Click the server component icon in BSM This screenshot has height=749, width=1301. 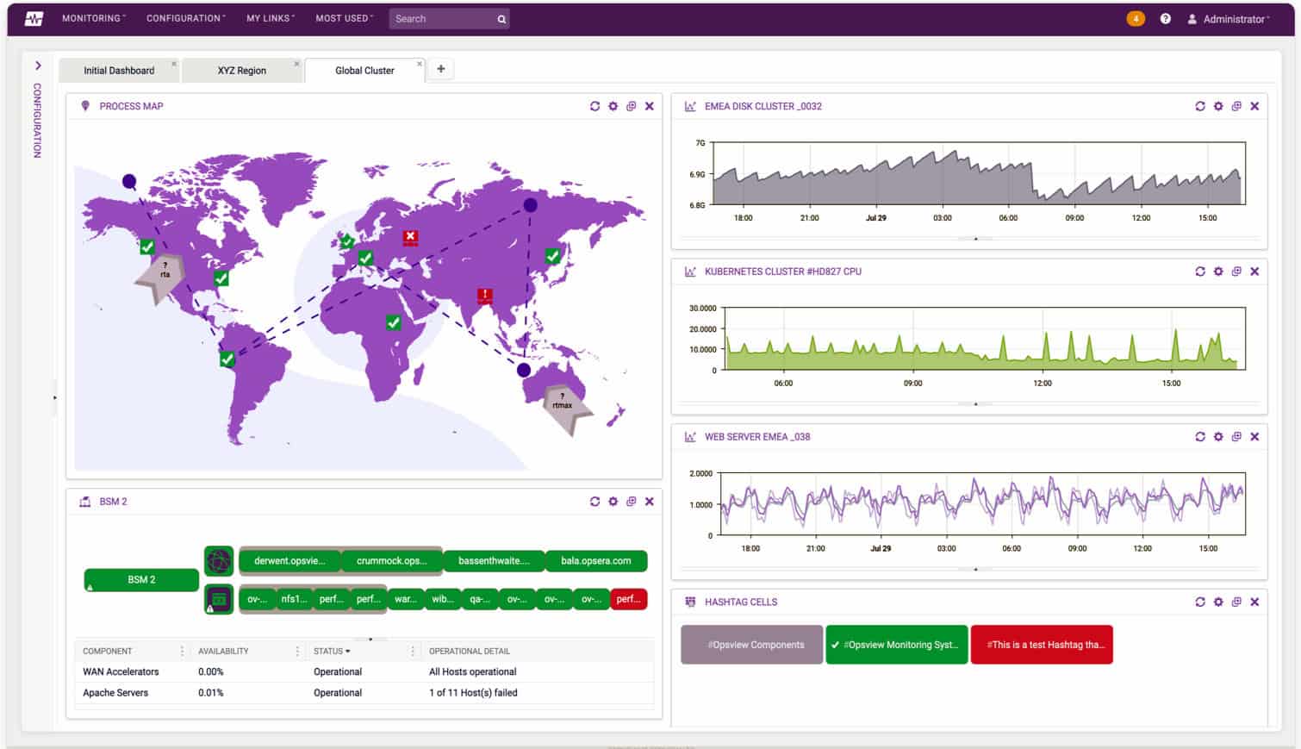(219, 599)
